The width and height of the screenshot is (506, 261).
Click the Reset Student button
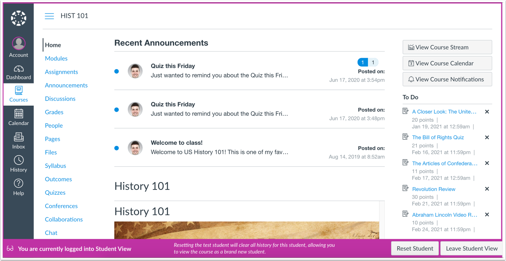pyautogui.click(x=415, y=248)
